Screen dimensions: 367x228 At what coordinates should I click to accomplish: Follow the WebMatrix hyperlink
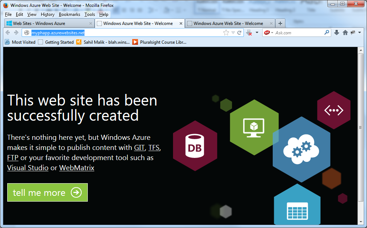(x=77, y=168)
